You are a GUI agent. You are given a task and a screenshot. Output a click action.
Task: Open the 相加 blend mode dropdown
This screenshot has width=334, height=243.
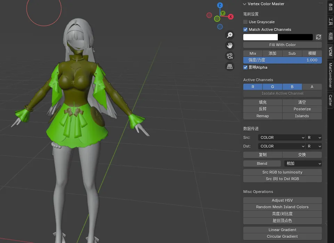[303, 164]
